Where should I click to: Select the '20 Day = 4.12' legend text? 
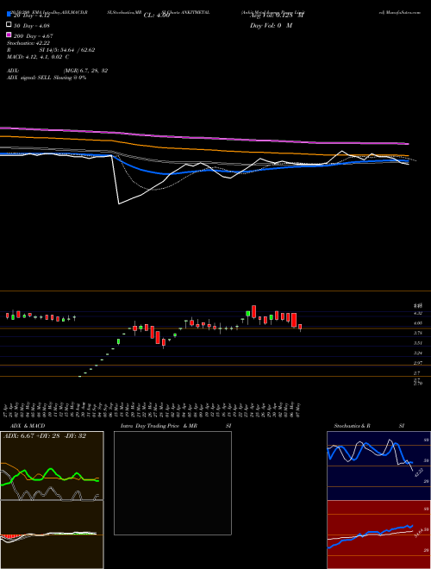click(31, 16)
